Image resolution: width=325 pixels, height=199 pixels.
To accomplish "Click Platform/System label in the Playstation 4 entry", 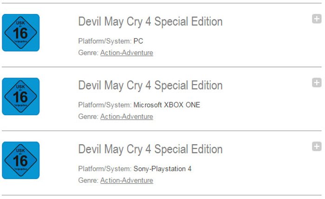I will pos(104,169).
